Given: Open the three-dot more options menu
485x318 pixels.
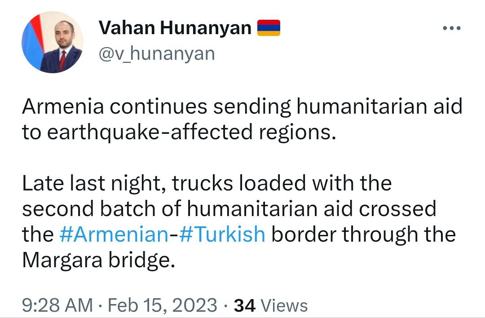Looking at the screenshot, I should coord(452,28).
